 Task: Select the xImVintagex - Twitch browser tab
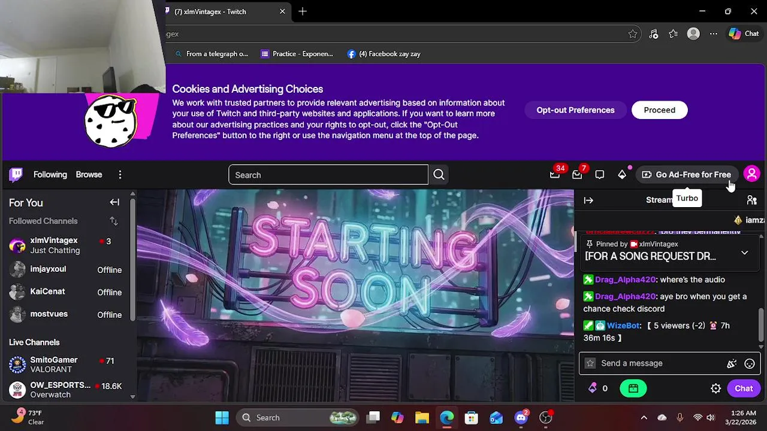click(222, 11)
